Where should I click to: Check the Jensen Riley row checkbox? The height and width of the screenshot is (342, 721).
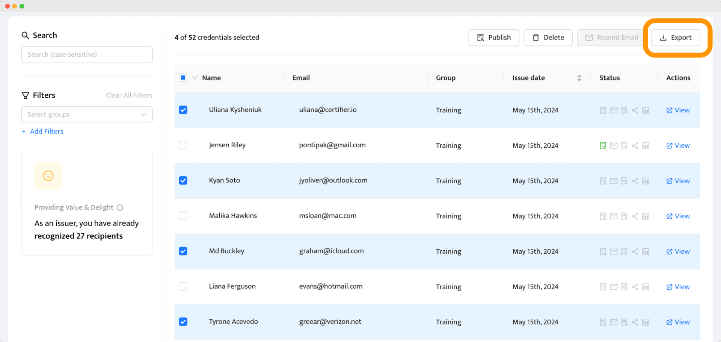coord(183,145)
